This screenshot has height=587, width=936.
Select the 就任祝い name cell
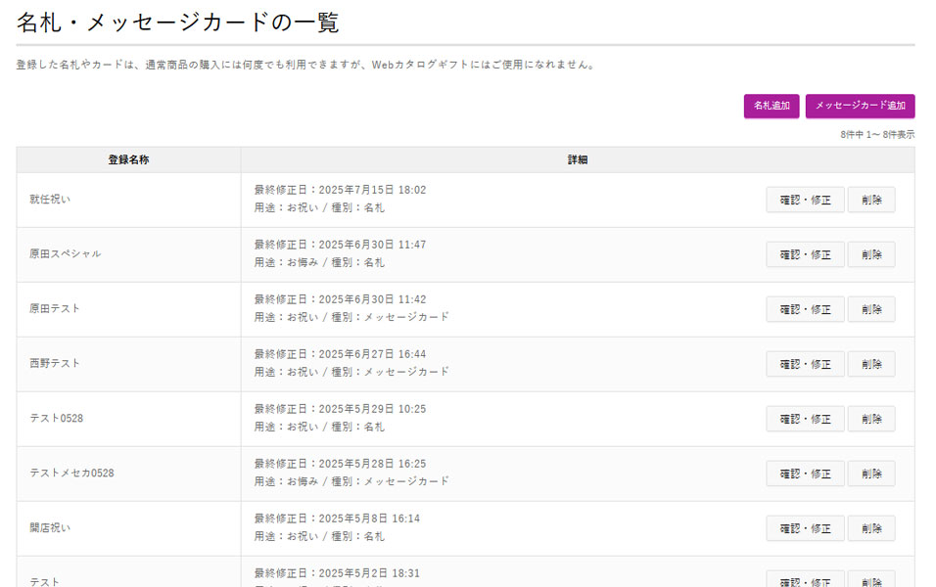click(x=50, y=200)
